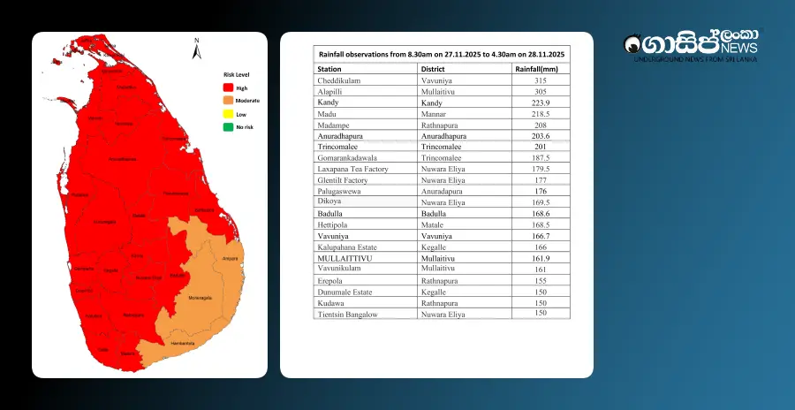Select the yellow Low risk legend swatch
Viewport: 795px width, 410px height.
(x=228, y=115)
